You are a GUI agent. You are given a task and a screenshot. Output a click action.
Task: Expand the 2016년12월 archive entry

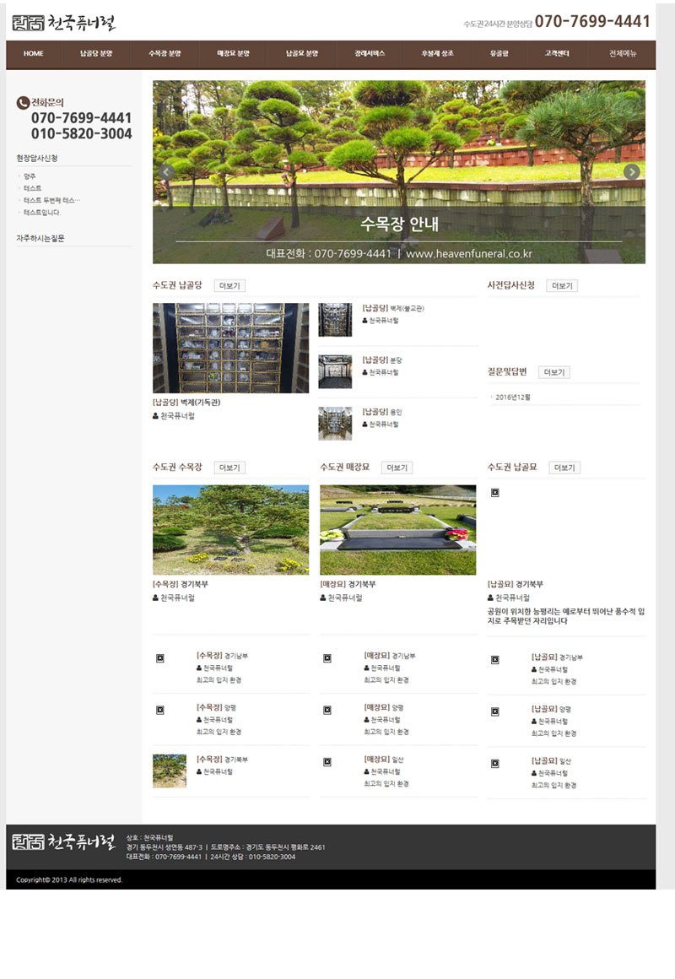[513, 397]
